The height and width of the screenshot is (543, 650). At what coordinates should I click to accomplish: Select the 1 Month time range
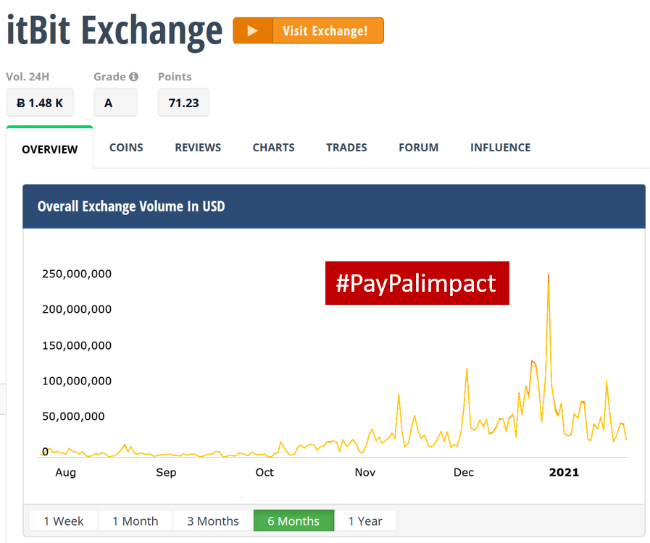pyautogui.click(x=135, y=521)
